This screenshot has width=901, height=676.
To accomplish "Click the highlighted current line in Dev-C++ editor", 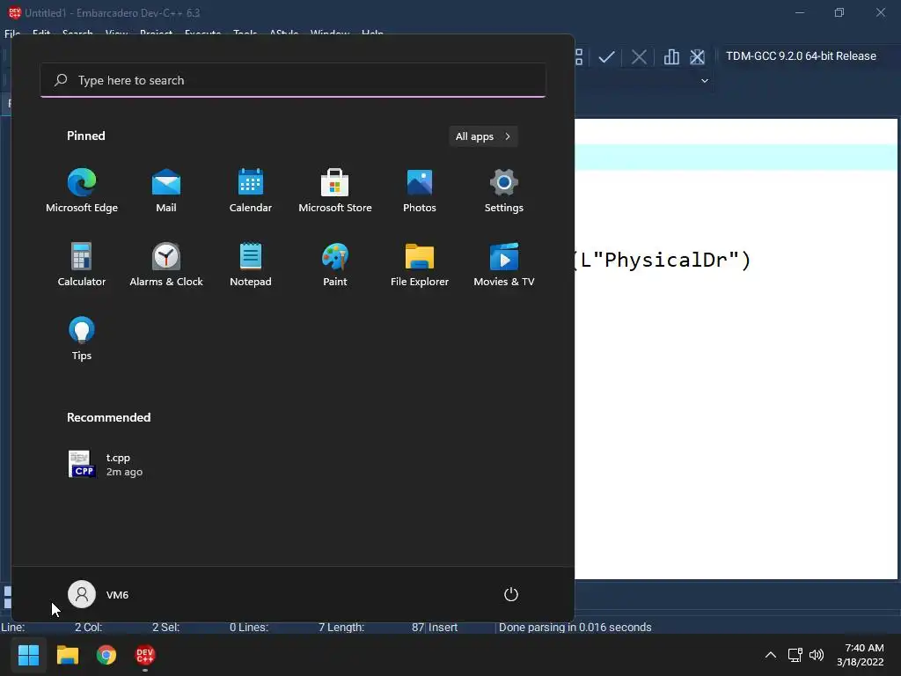I will (736, 157).
